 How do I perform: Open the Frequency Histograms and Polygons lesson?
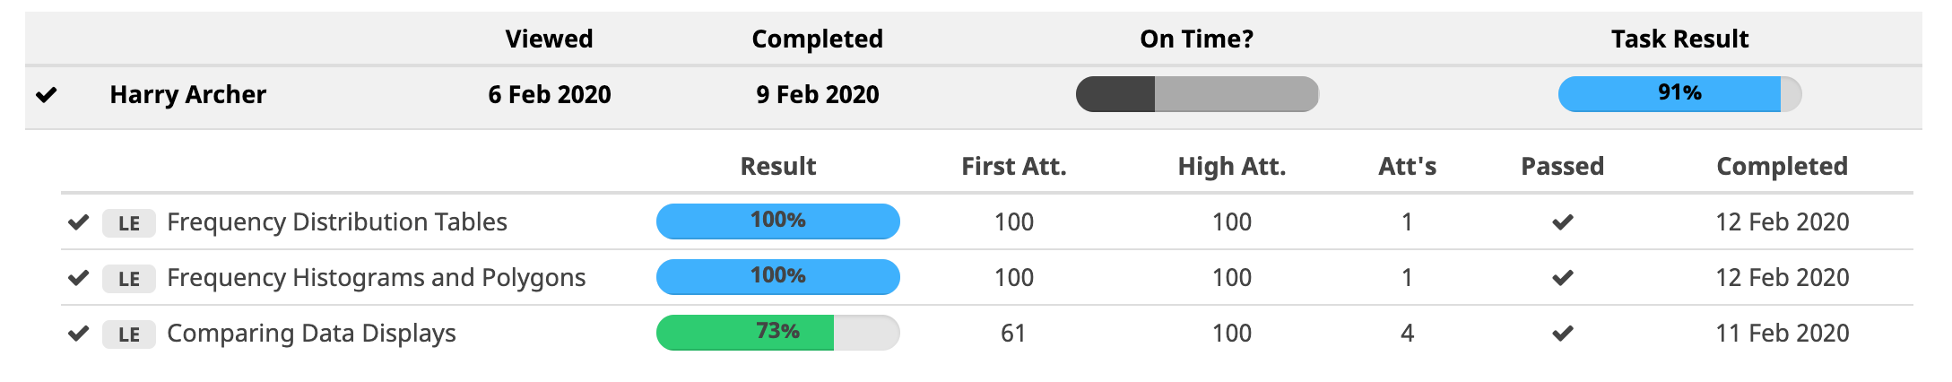[376, 278]
